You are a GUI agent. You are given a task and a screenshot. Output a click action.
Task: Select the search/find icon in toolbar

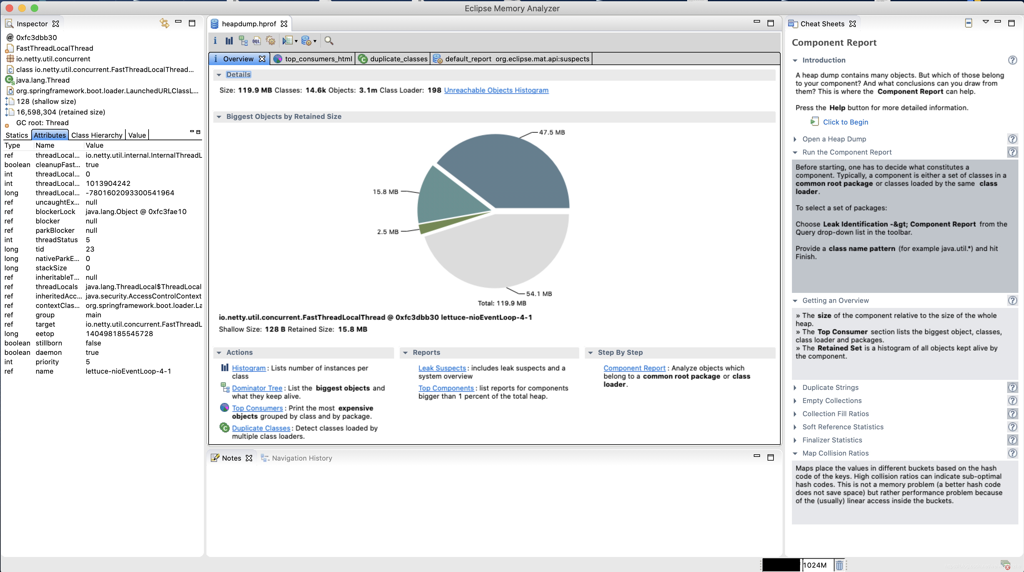coord(328,41)
